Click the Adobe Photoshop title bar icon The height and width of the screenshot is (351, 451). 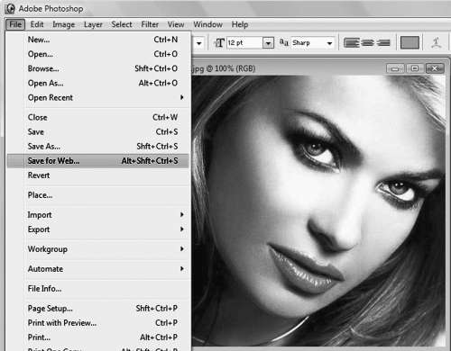click(x=10, y=8)
